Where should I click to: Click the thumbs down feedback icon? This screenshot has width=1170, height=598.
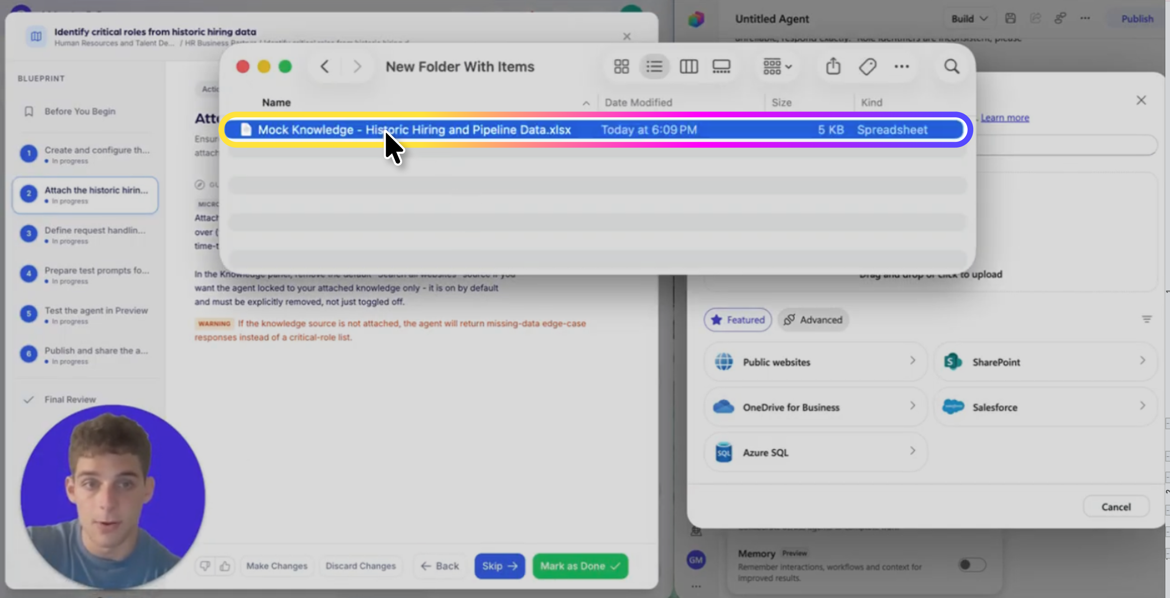(x=205, y=566)
